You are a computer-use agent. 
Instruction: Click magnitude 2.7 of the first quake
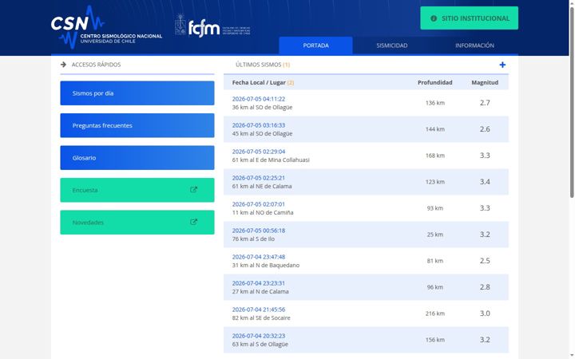(485, 103)
